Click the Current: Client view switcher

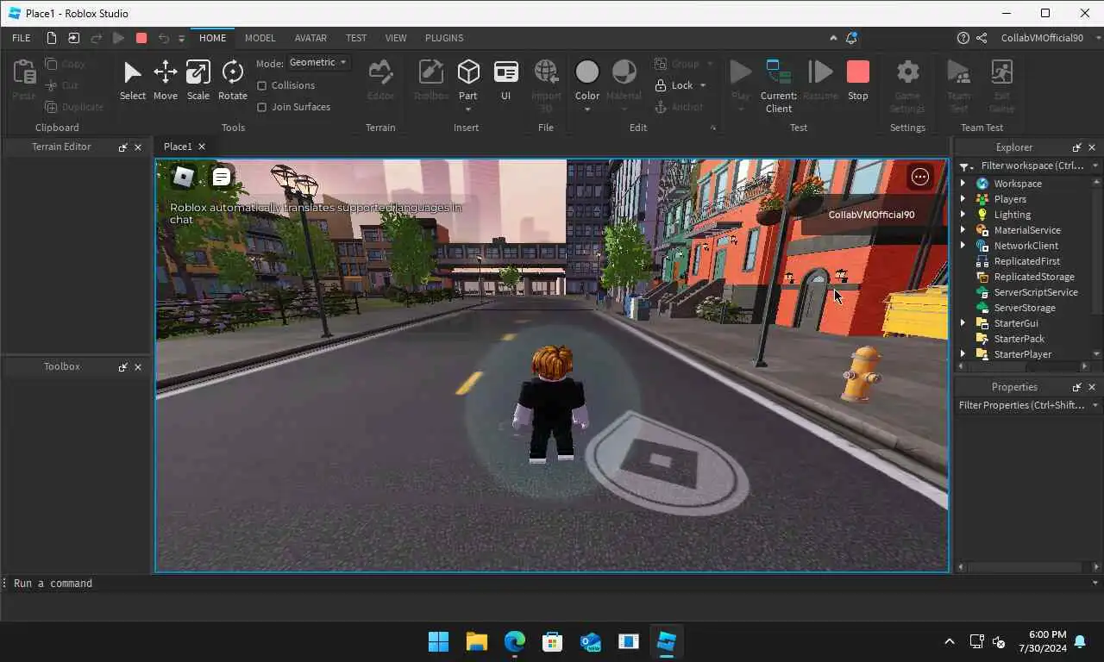click(x=778, y=86)
